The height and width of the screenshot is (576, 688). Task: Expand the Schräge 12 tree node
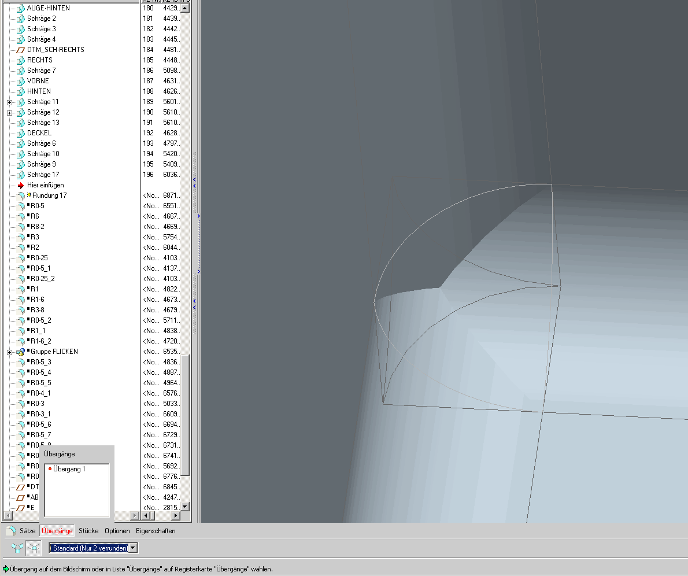10,113
